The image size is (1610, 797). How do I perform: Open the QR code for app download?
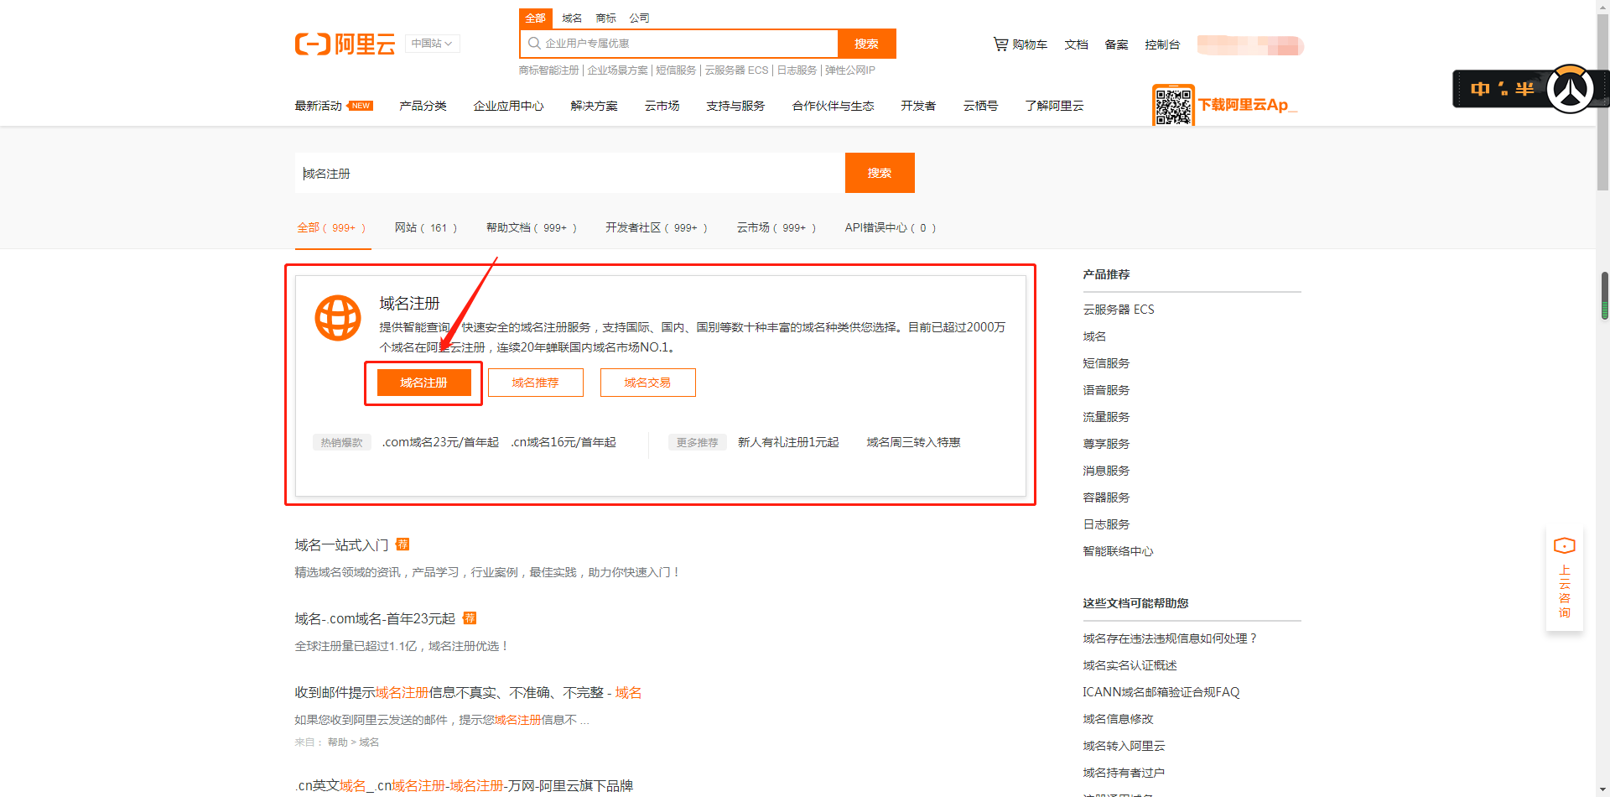coord(1173,105)
